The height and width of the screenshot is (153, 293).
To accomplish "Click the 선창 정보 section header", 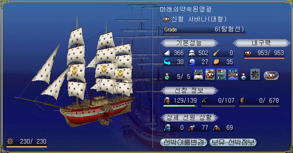I will click(x=189, y=91).
